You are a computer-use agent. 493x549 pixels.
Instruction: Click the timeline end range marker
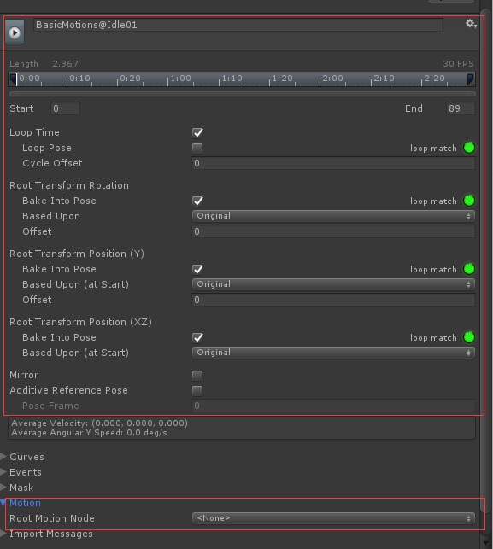click(x=471, y=79)
